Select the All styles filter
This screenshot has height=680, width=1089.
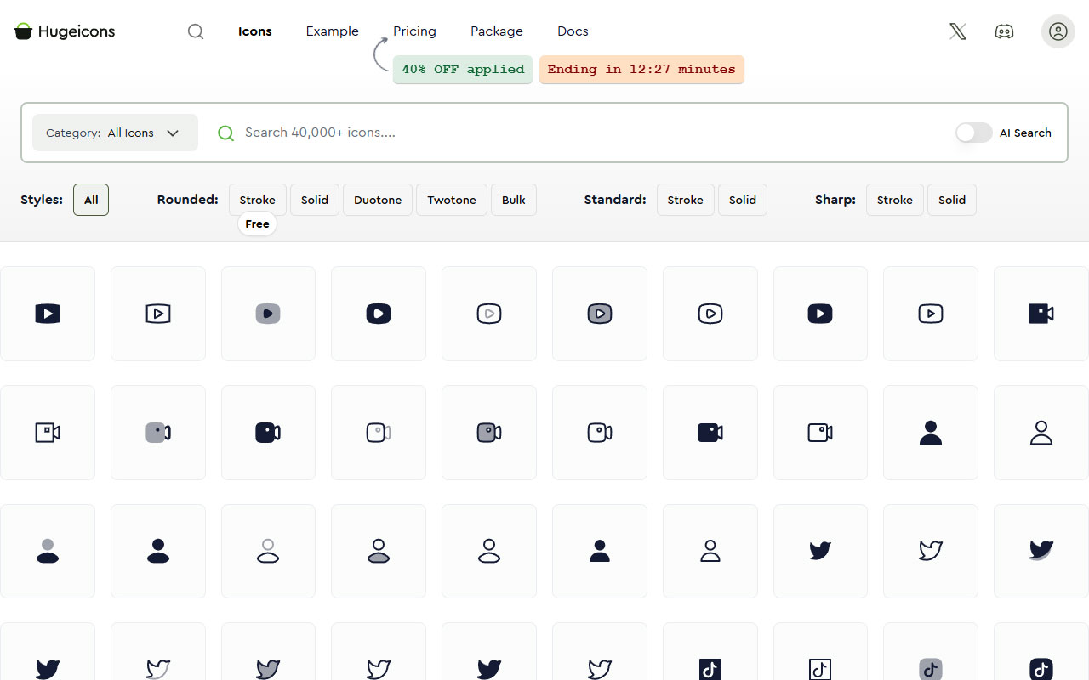(90, 200)
